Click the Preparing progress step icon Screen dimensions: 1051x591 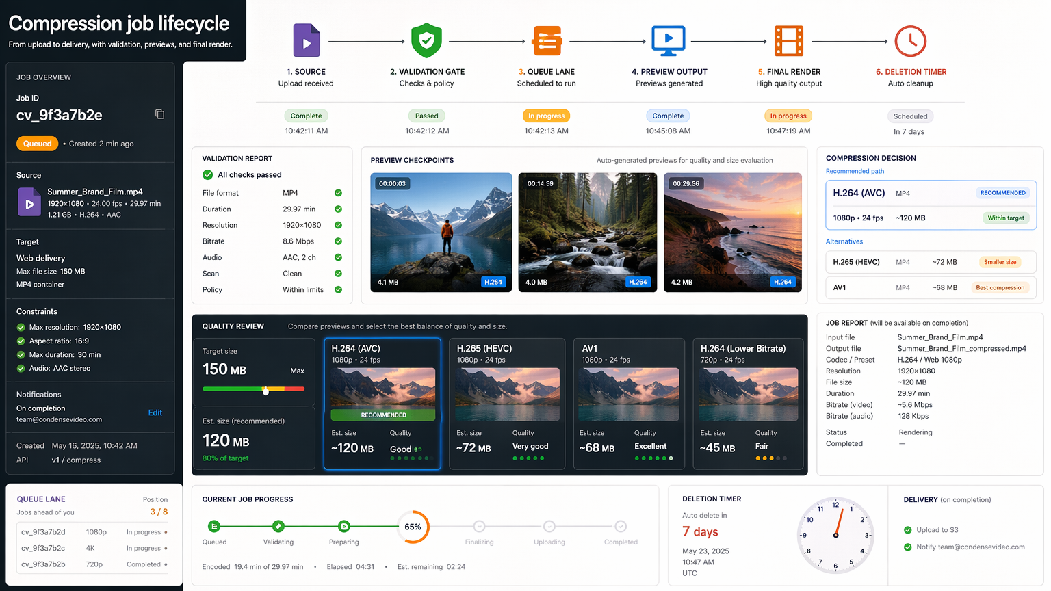(344, 526)
